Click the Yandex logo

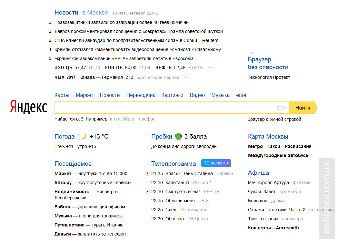28,106
